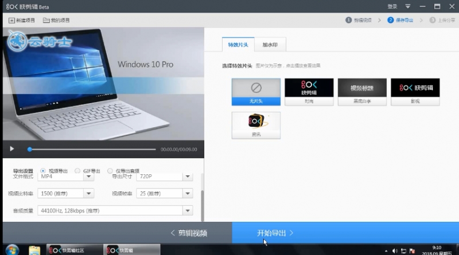Switch to 快剪辑 taskbar window
This screenshot has width=459, height=255.
point(132,250)
